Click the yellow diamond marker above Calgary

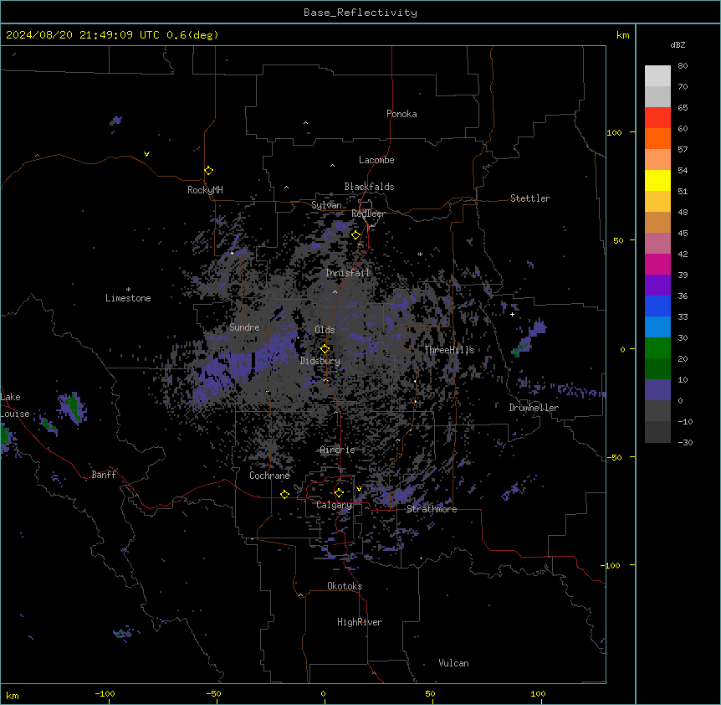(339, 493)
